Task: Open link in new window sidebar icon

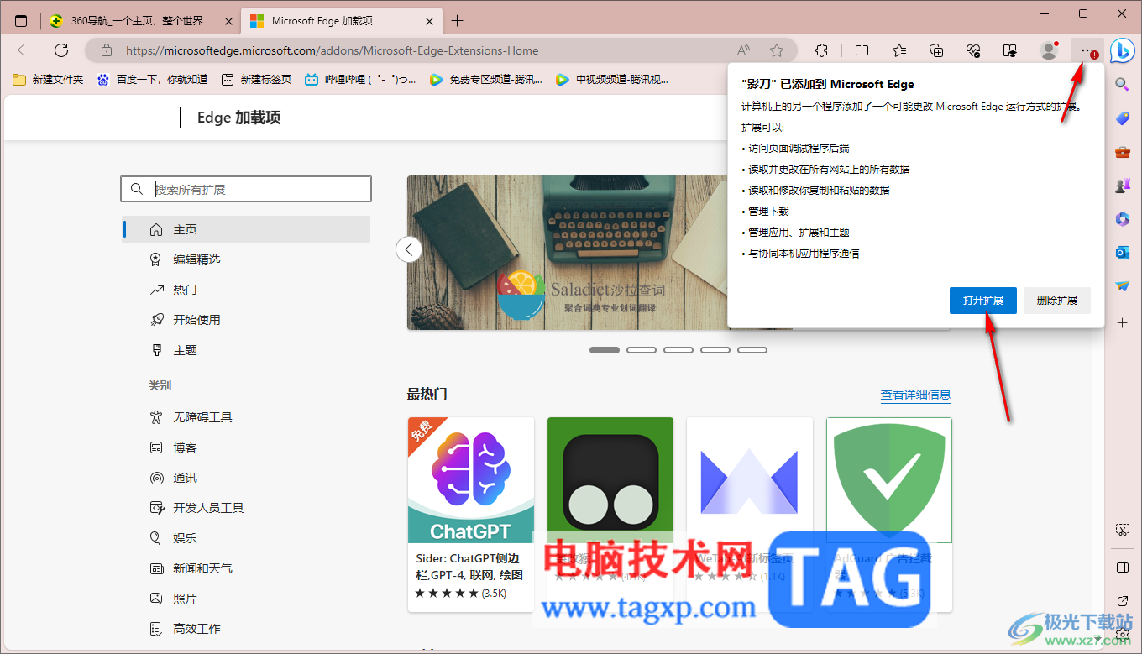Action: tap(1123, 601)
